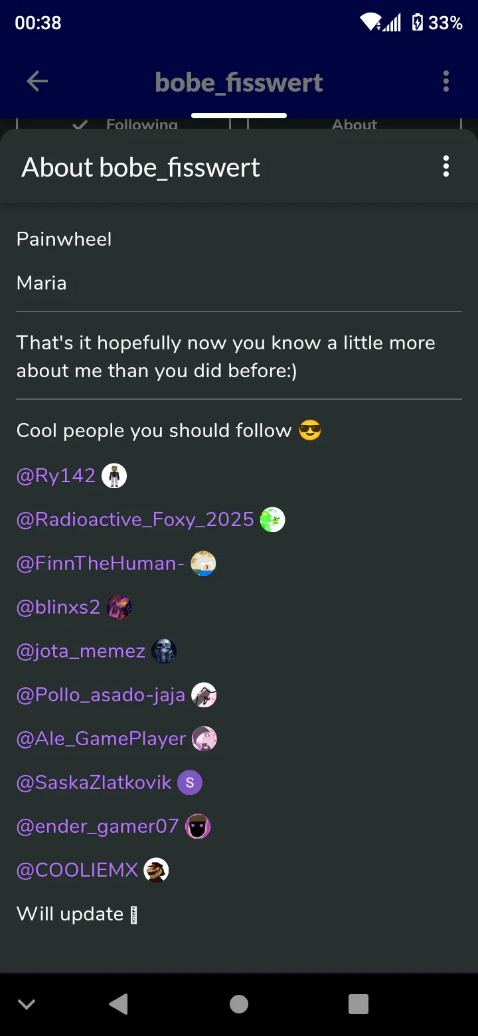Screen dimensions: 478x1036
Task: Collapse keyboard with the down chevron
Action: pyautogui.click(x=27, y=1004)
